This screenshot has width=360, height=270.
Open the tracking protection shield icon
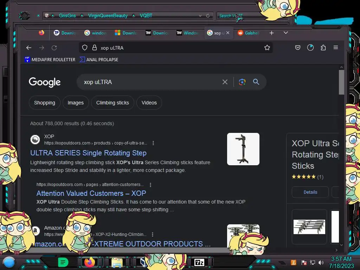click(x=85, y=48)
